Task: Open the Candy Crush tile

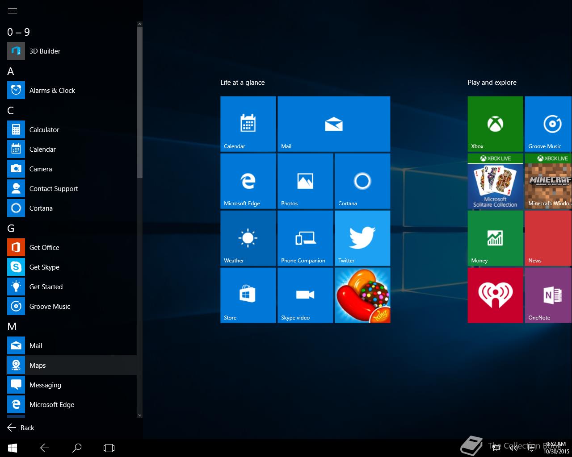Action: 362,295
